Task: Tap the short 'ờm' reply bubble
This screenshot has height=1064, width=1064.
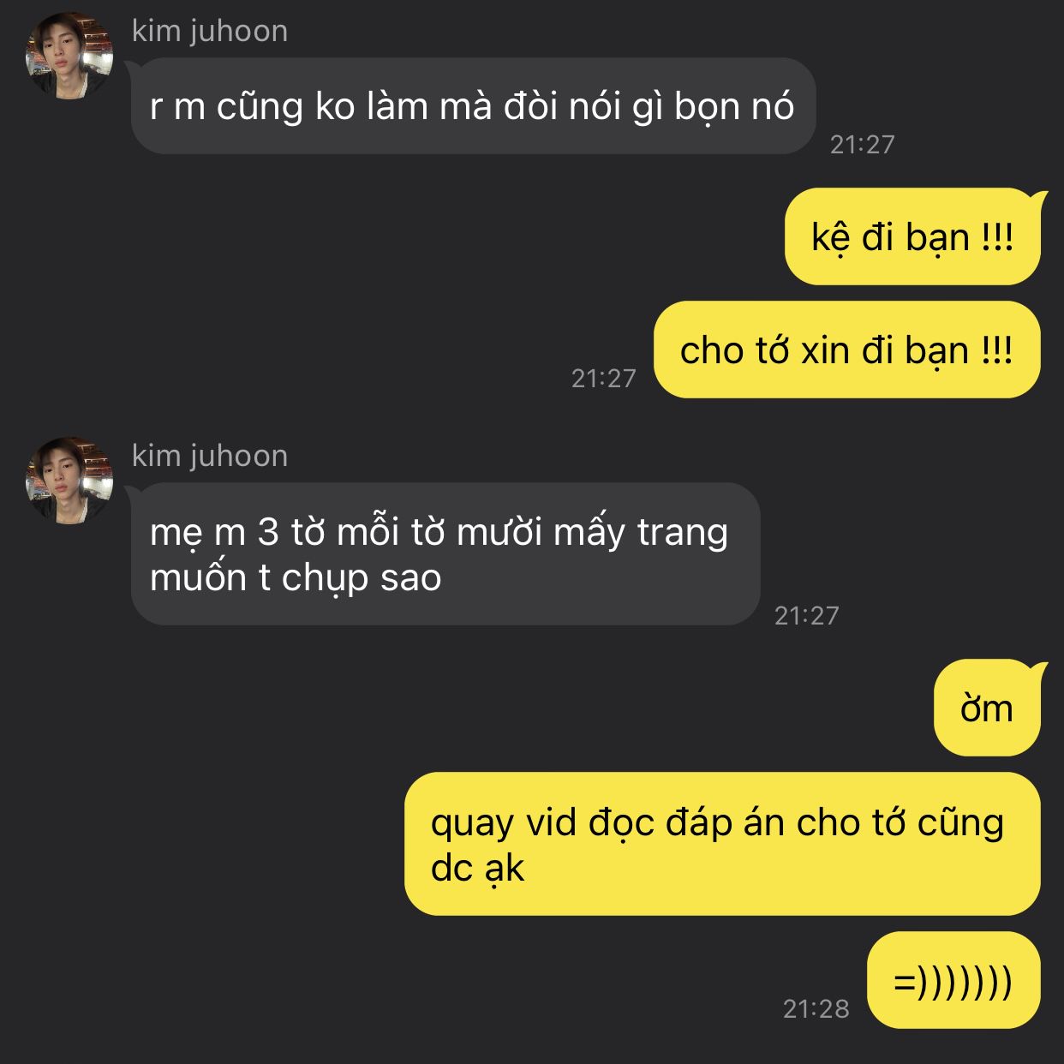Action: click(987, 708)
